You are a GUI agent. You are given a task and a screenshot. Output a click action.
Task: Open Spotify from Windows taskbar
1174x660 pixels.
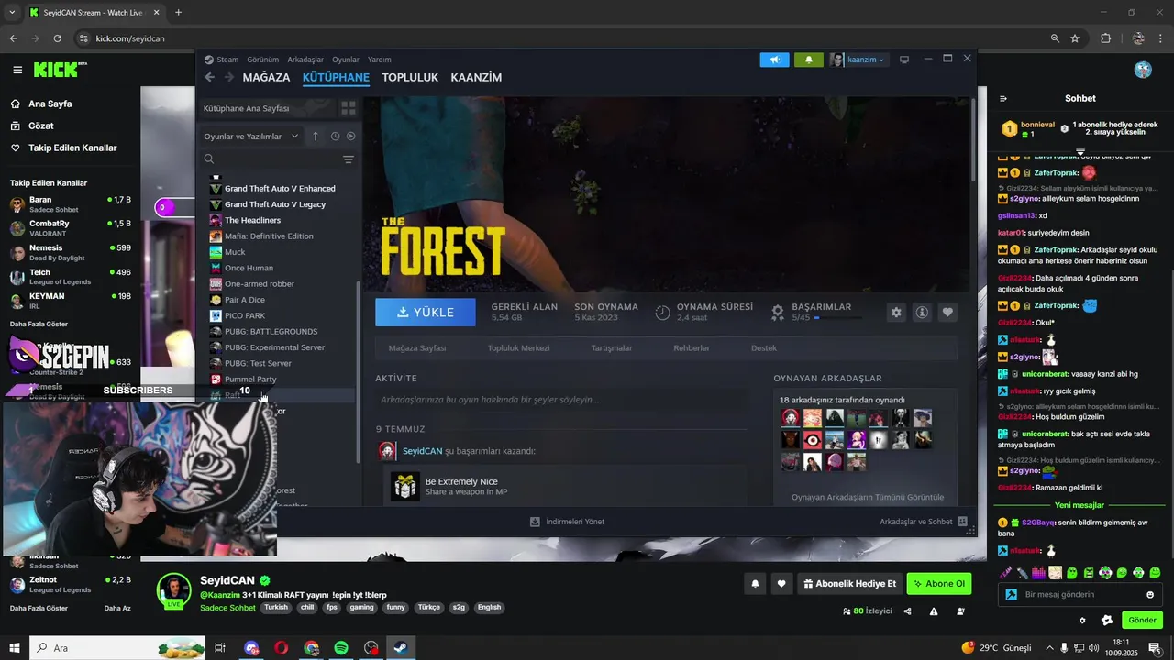click(x=341, y=648)
